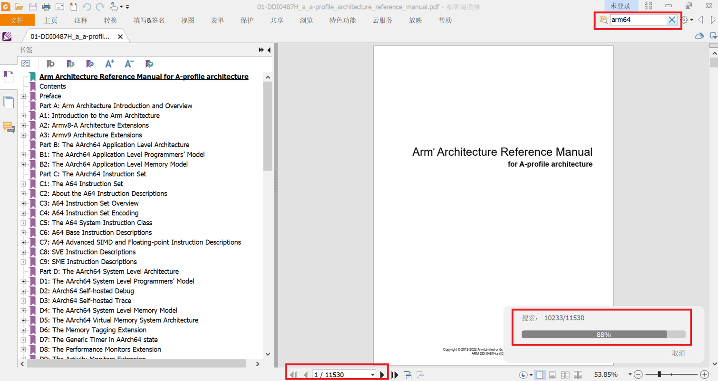
Task: Toggle continuous single page view mode
Action: 552,374
